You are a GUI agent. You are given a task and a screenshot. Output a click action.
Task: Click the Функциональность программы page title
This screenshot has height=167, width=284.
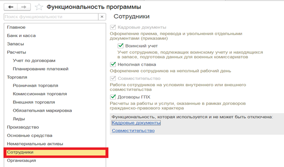pos(94,7)
